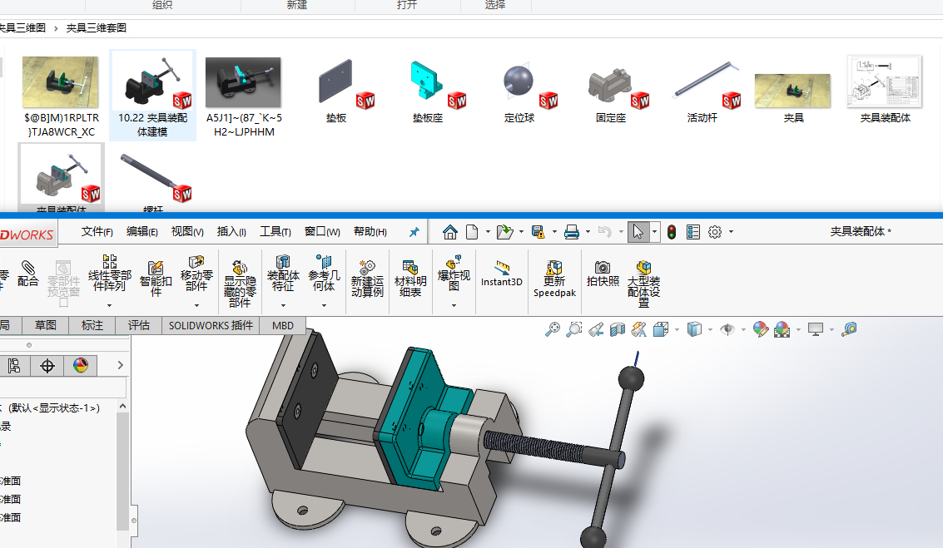
Task: Choose Move Component (移动零部件) tool
Action: point(196,274)
